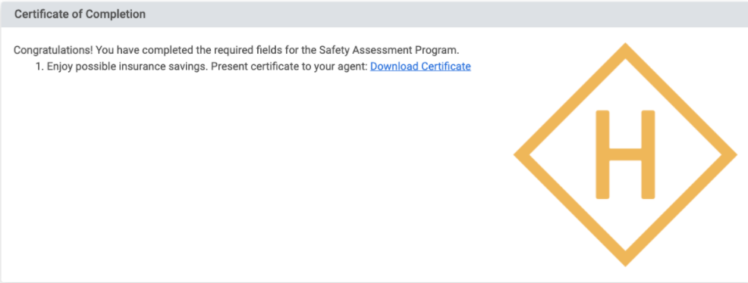Click the top corner of the diamond logo
Viewport: 748px width, 283px height.
pyautogui.click(x=625, y=48)
